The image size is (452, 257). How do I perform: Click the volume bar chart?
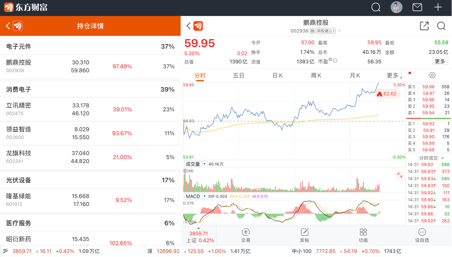click(295, 180)
